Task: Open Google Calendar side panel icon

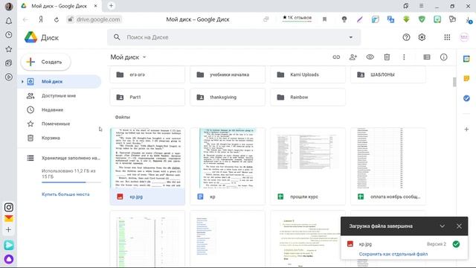Action: click(x=466, y=59)
